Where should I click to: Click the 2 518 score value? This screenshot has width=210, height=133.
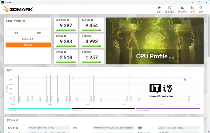click(x=66, y=58)
